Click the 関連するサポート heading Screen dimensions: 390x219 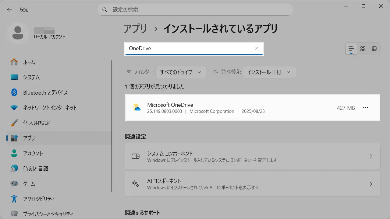tap(143, 213)
